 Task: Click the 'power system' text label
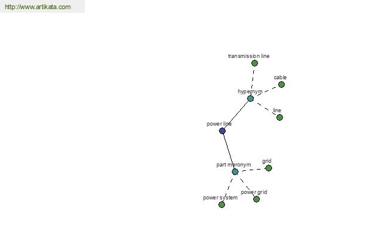click(220, 198)
